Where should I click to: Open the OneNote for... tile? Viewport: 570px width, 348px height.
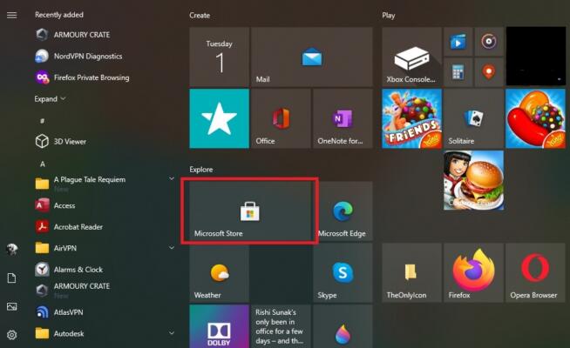point(343,118)
